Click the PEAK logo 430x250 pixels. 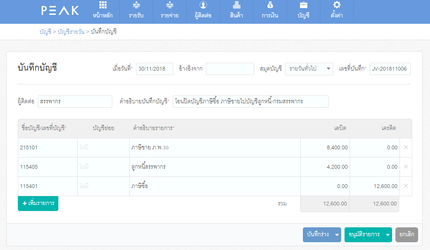pyautogui.click(x=59, y=11)
